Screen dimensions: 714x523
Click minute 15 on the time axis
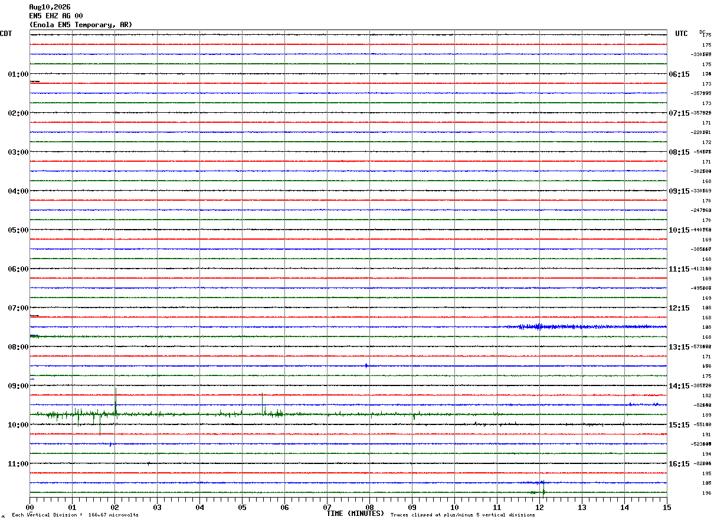[x=667, y=507]
